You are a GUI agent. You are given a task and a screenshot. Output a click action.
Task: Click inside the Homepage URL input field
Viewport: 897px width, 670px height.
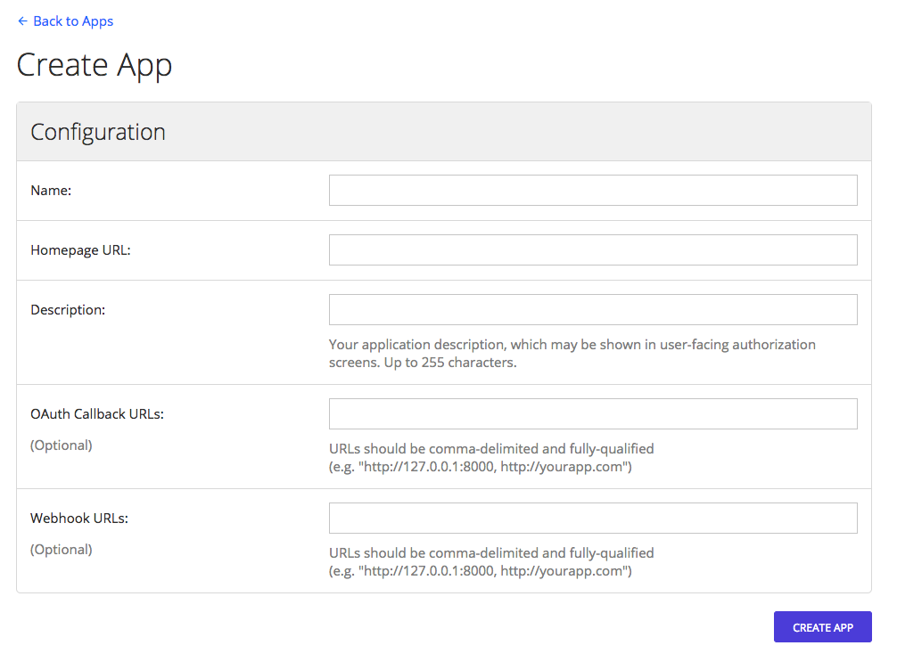(x=592, y=249)
